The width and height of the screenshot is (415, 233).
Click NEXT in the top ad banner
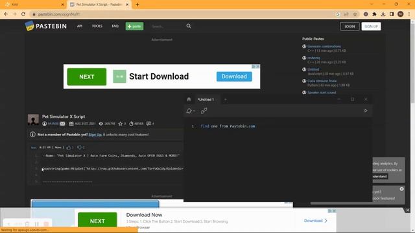coord(87,76)
